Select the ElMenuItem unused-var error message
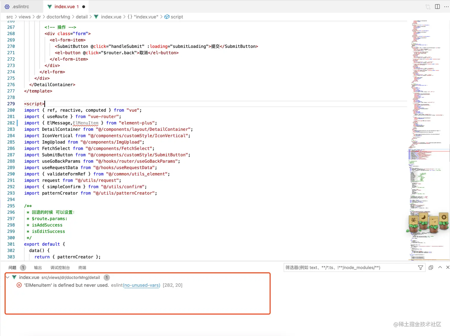The height and width of the screenshot is (336, 450). pos(66,285)
